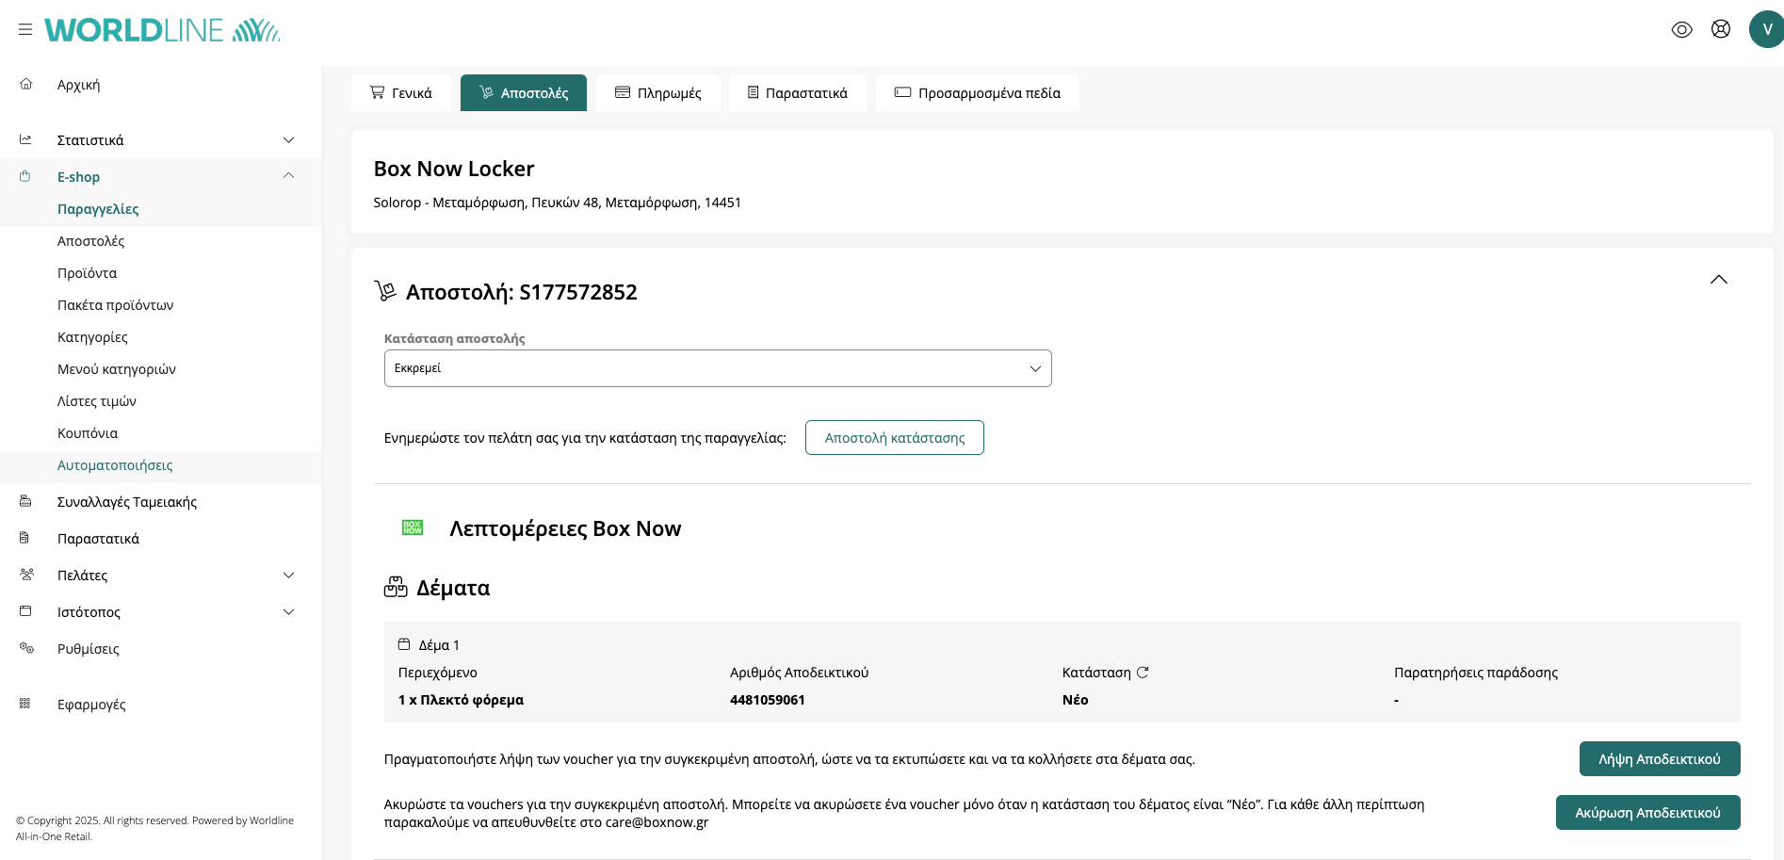The image size is (1784, 860).
Task: Collapse the Αποστολή S177572852 panel
Action: [1718, 280]
